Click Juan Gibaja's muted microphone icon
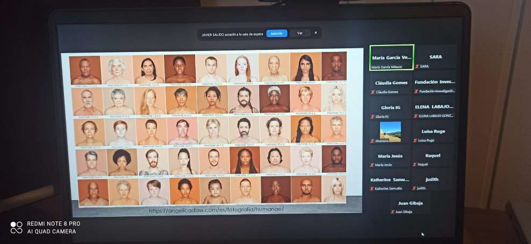The image size is (531, 244). [x=393, y=212]
